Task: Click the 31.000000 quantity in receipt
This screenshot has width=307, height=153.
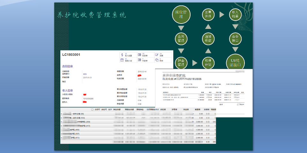Action: coord(201,100)
